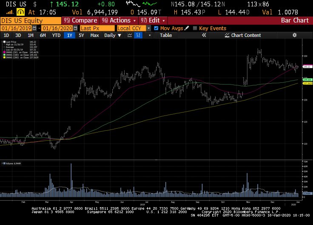Click the 145.12 last price axis label

(x=307, y=67)
